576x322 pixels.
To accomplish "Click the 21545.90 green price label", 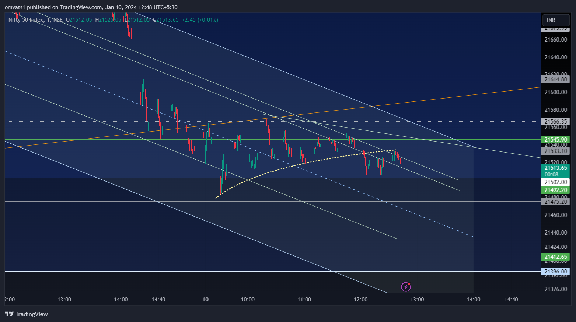I will click(555, 140).
